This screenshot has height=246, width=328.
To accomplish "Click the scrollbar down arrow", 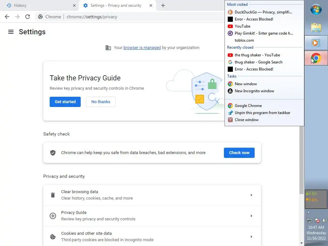I will (x=301, y=243).
